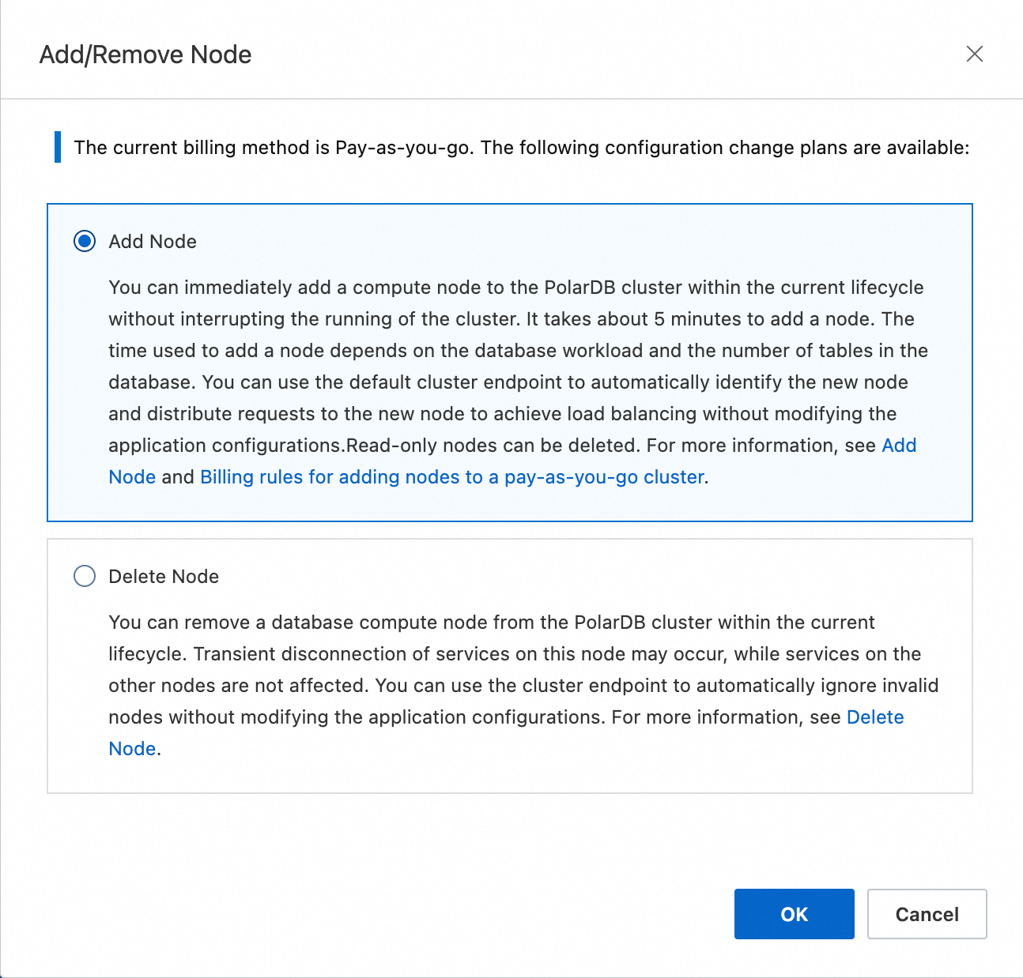
Task: Click the "Add/Remove Node" dialog title
Action: coord(145,55)
